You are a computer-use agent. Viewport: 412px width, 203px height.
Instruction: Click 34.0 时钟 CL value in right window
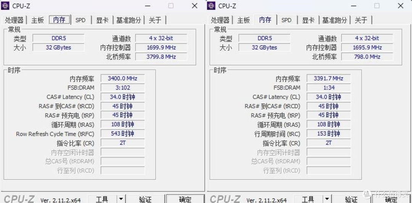click(329, 97)
